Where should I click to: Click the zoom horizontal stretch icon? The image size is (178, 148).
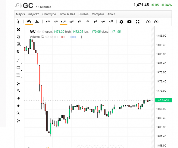[x=18, y=113]
